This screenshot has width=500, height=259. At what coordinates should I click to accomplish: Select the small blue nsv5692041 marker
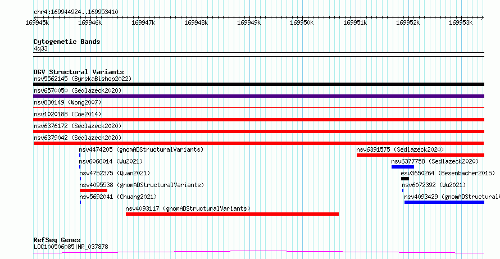click(x=80, y=202)
